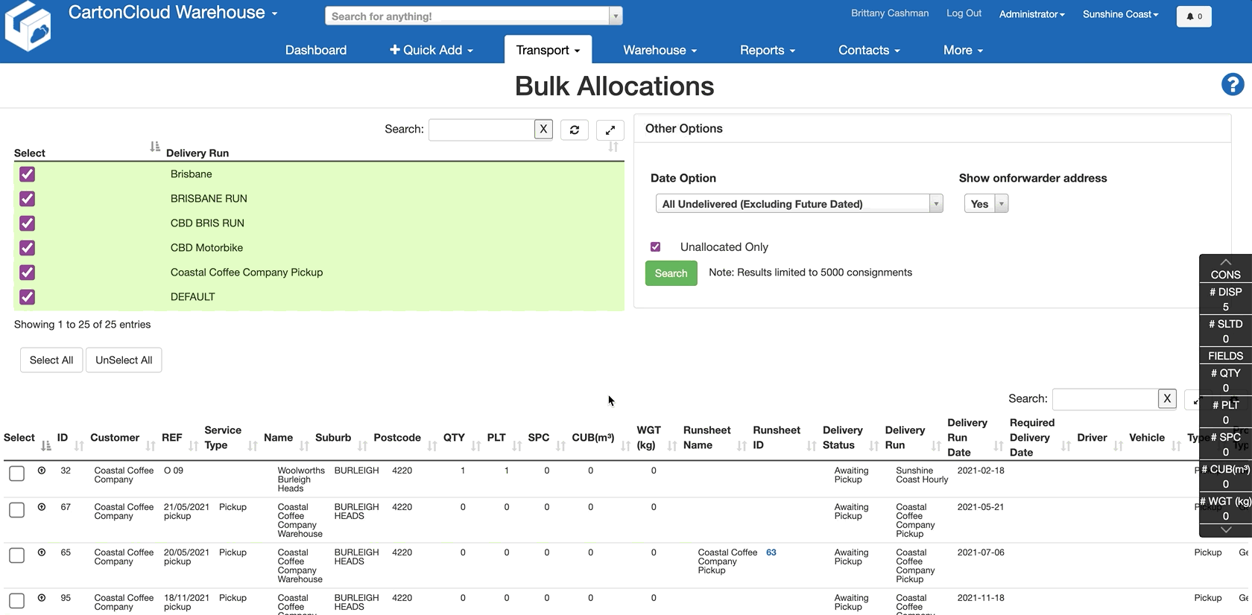
Task: Expand the Administrator role dropdown
Action: 1031,14
